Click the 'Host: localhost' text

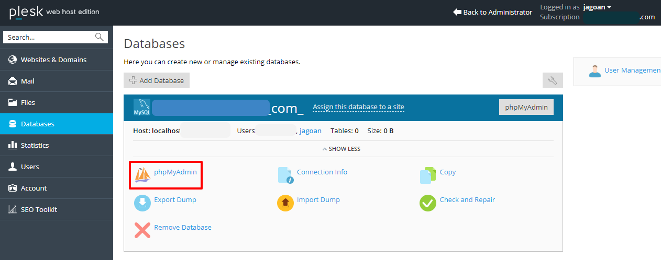point(157,131)
